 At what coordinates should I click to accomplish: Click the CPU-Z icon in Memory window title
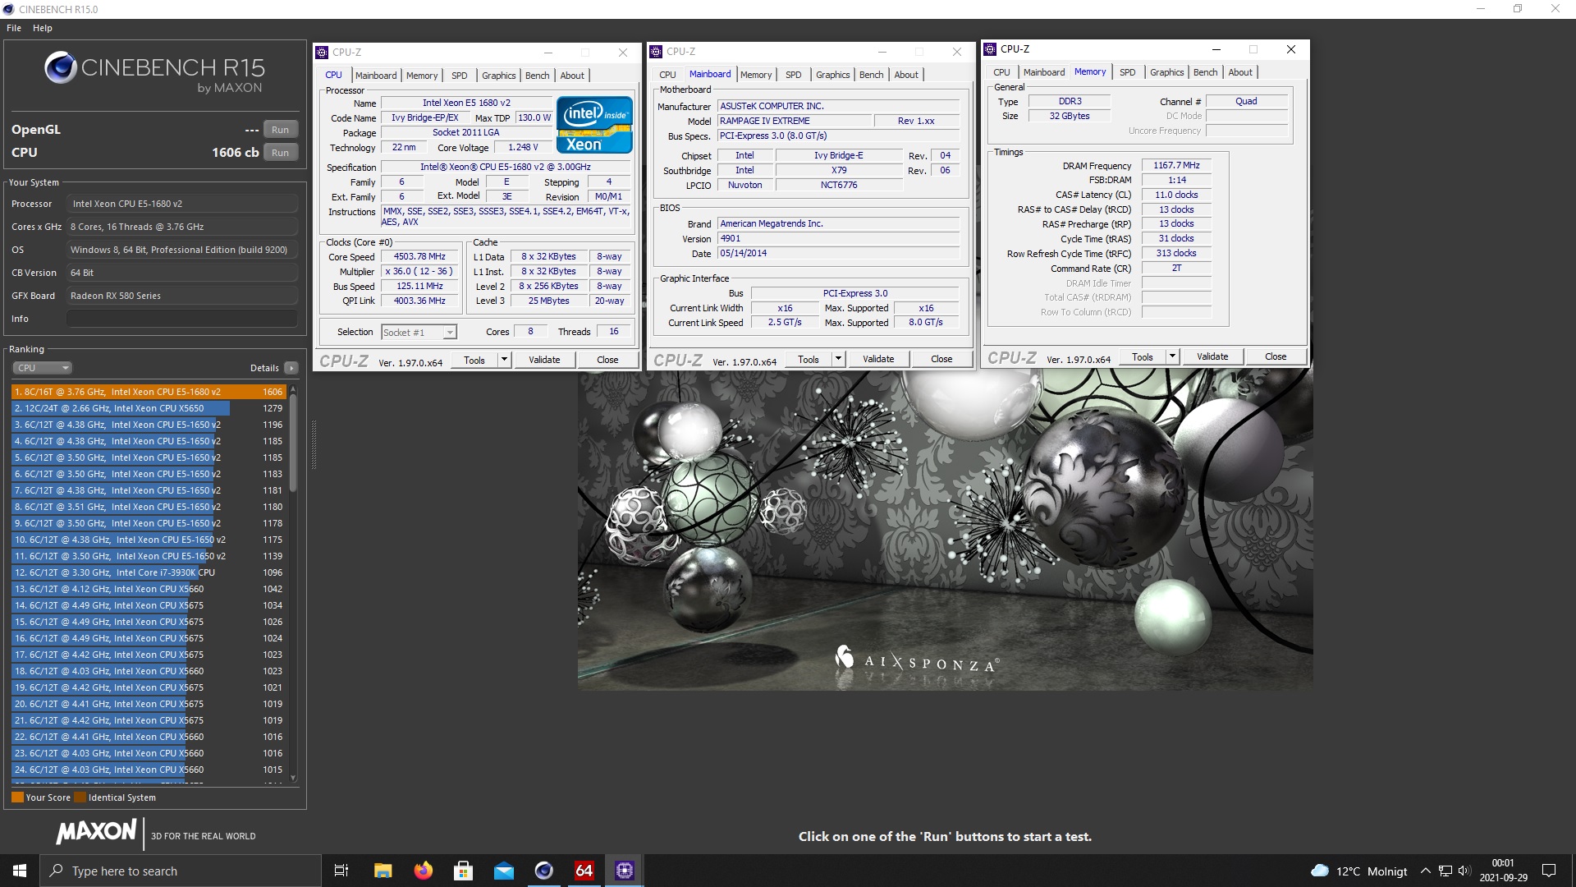(990, 49)
